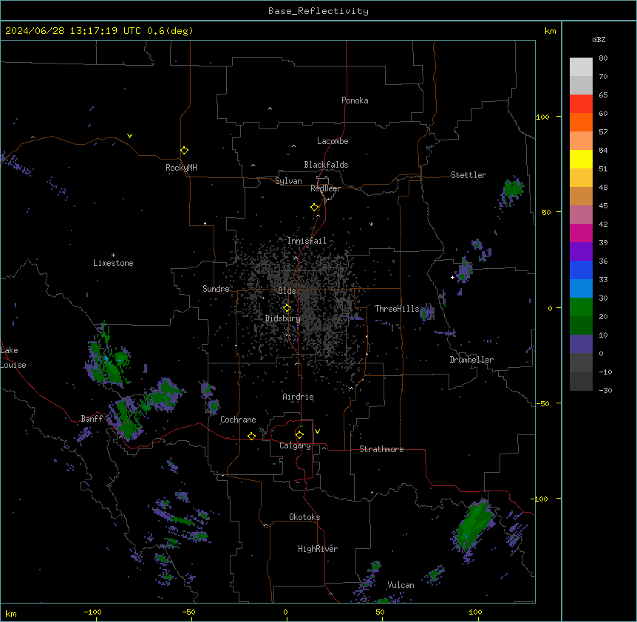637x622 pixels.
Task: Select the blue 33–36 dBZ legend swatch
Action: tap(581, 270)
